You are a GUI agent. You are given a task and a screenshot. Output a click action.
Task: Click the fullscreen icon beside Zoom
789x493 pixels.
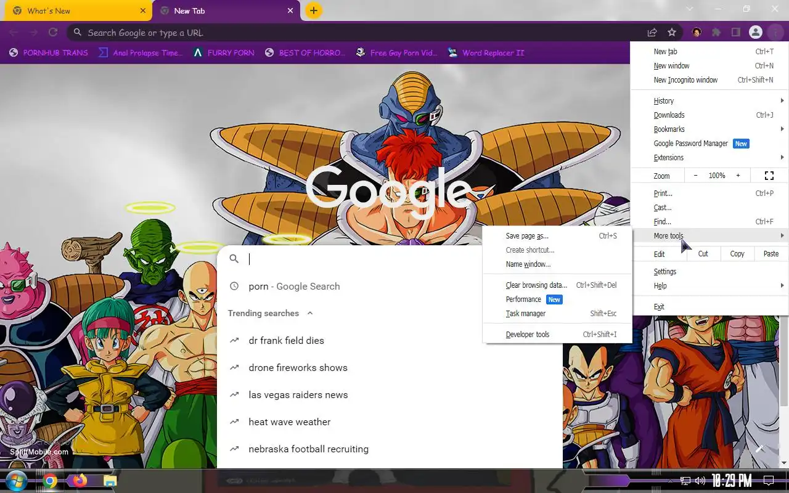click(769, 176)
